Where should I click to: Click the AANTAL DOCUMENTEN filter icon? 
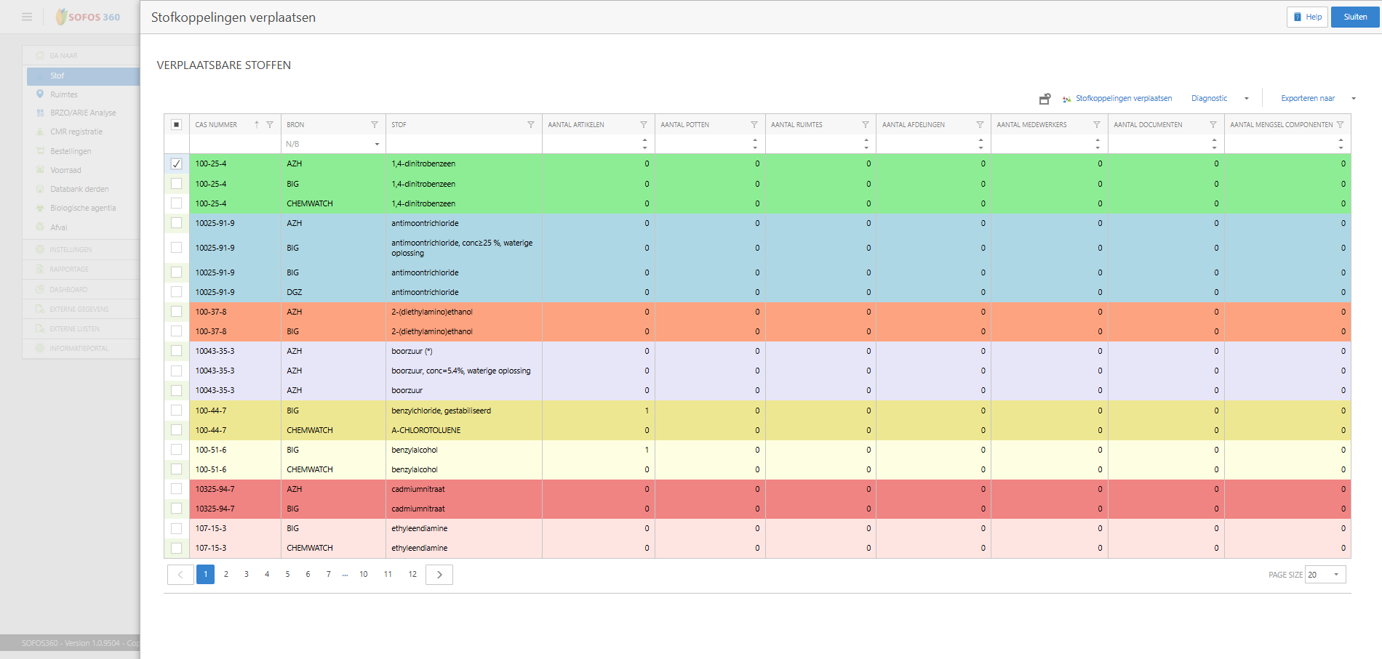click(1213, 125)
